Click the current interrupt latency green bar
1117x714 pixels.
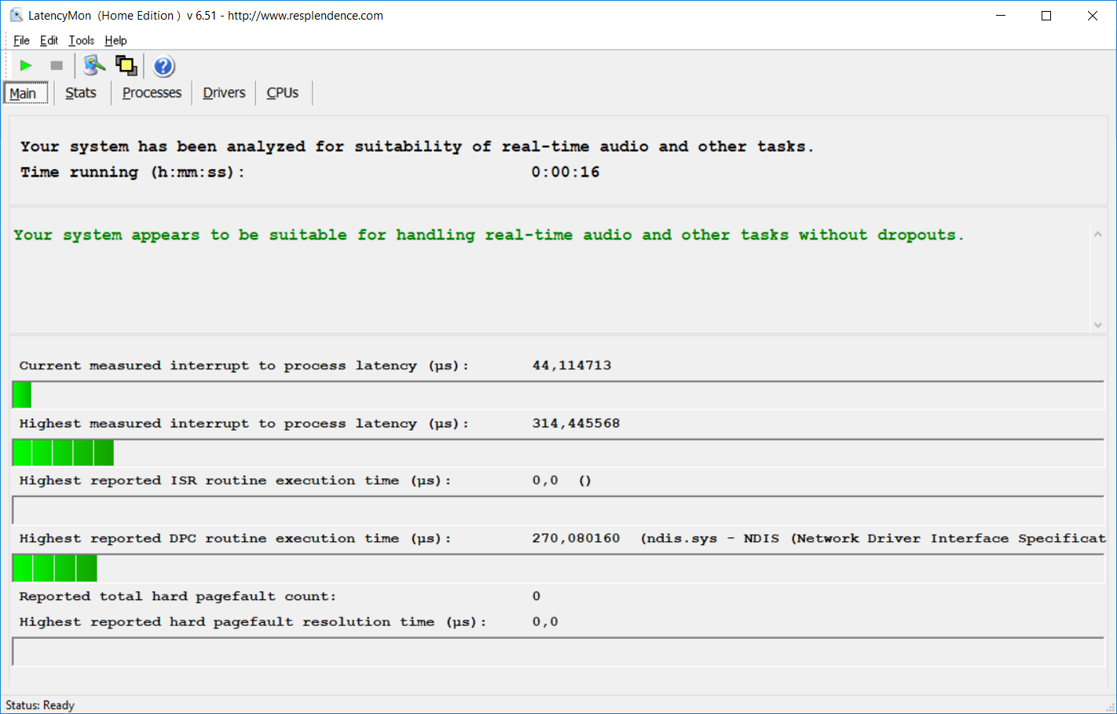(22, 395)
